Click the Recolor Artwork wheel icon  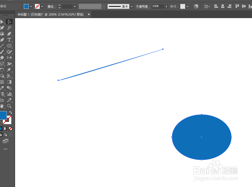pos(196,7)
